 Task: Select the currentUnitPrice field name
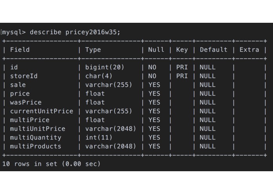42,111
